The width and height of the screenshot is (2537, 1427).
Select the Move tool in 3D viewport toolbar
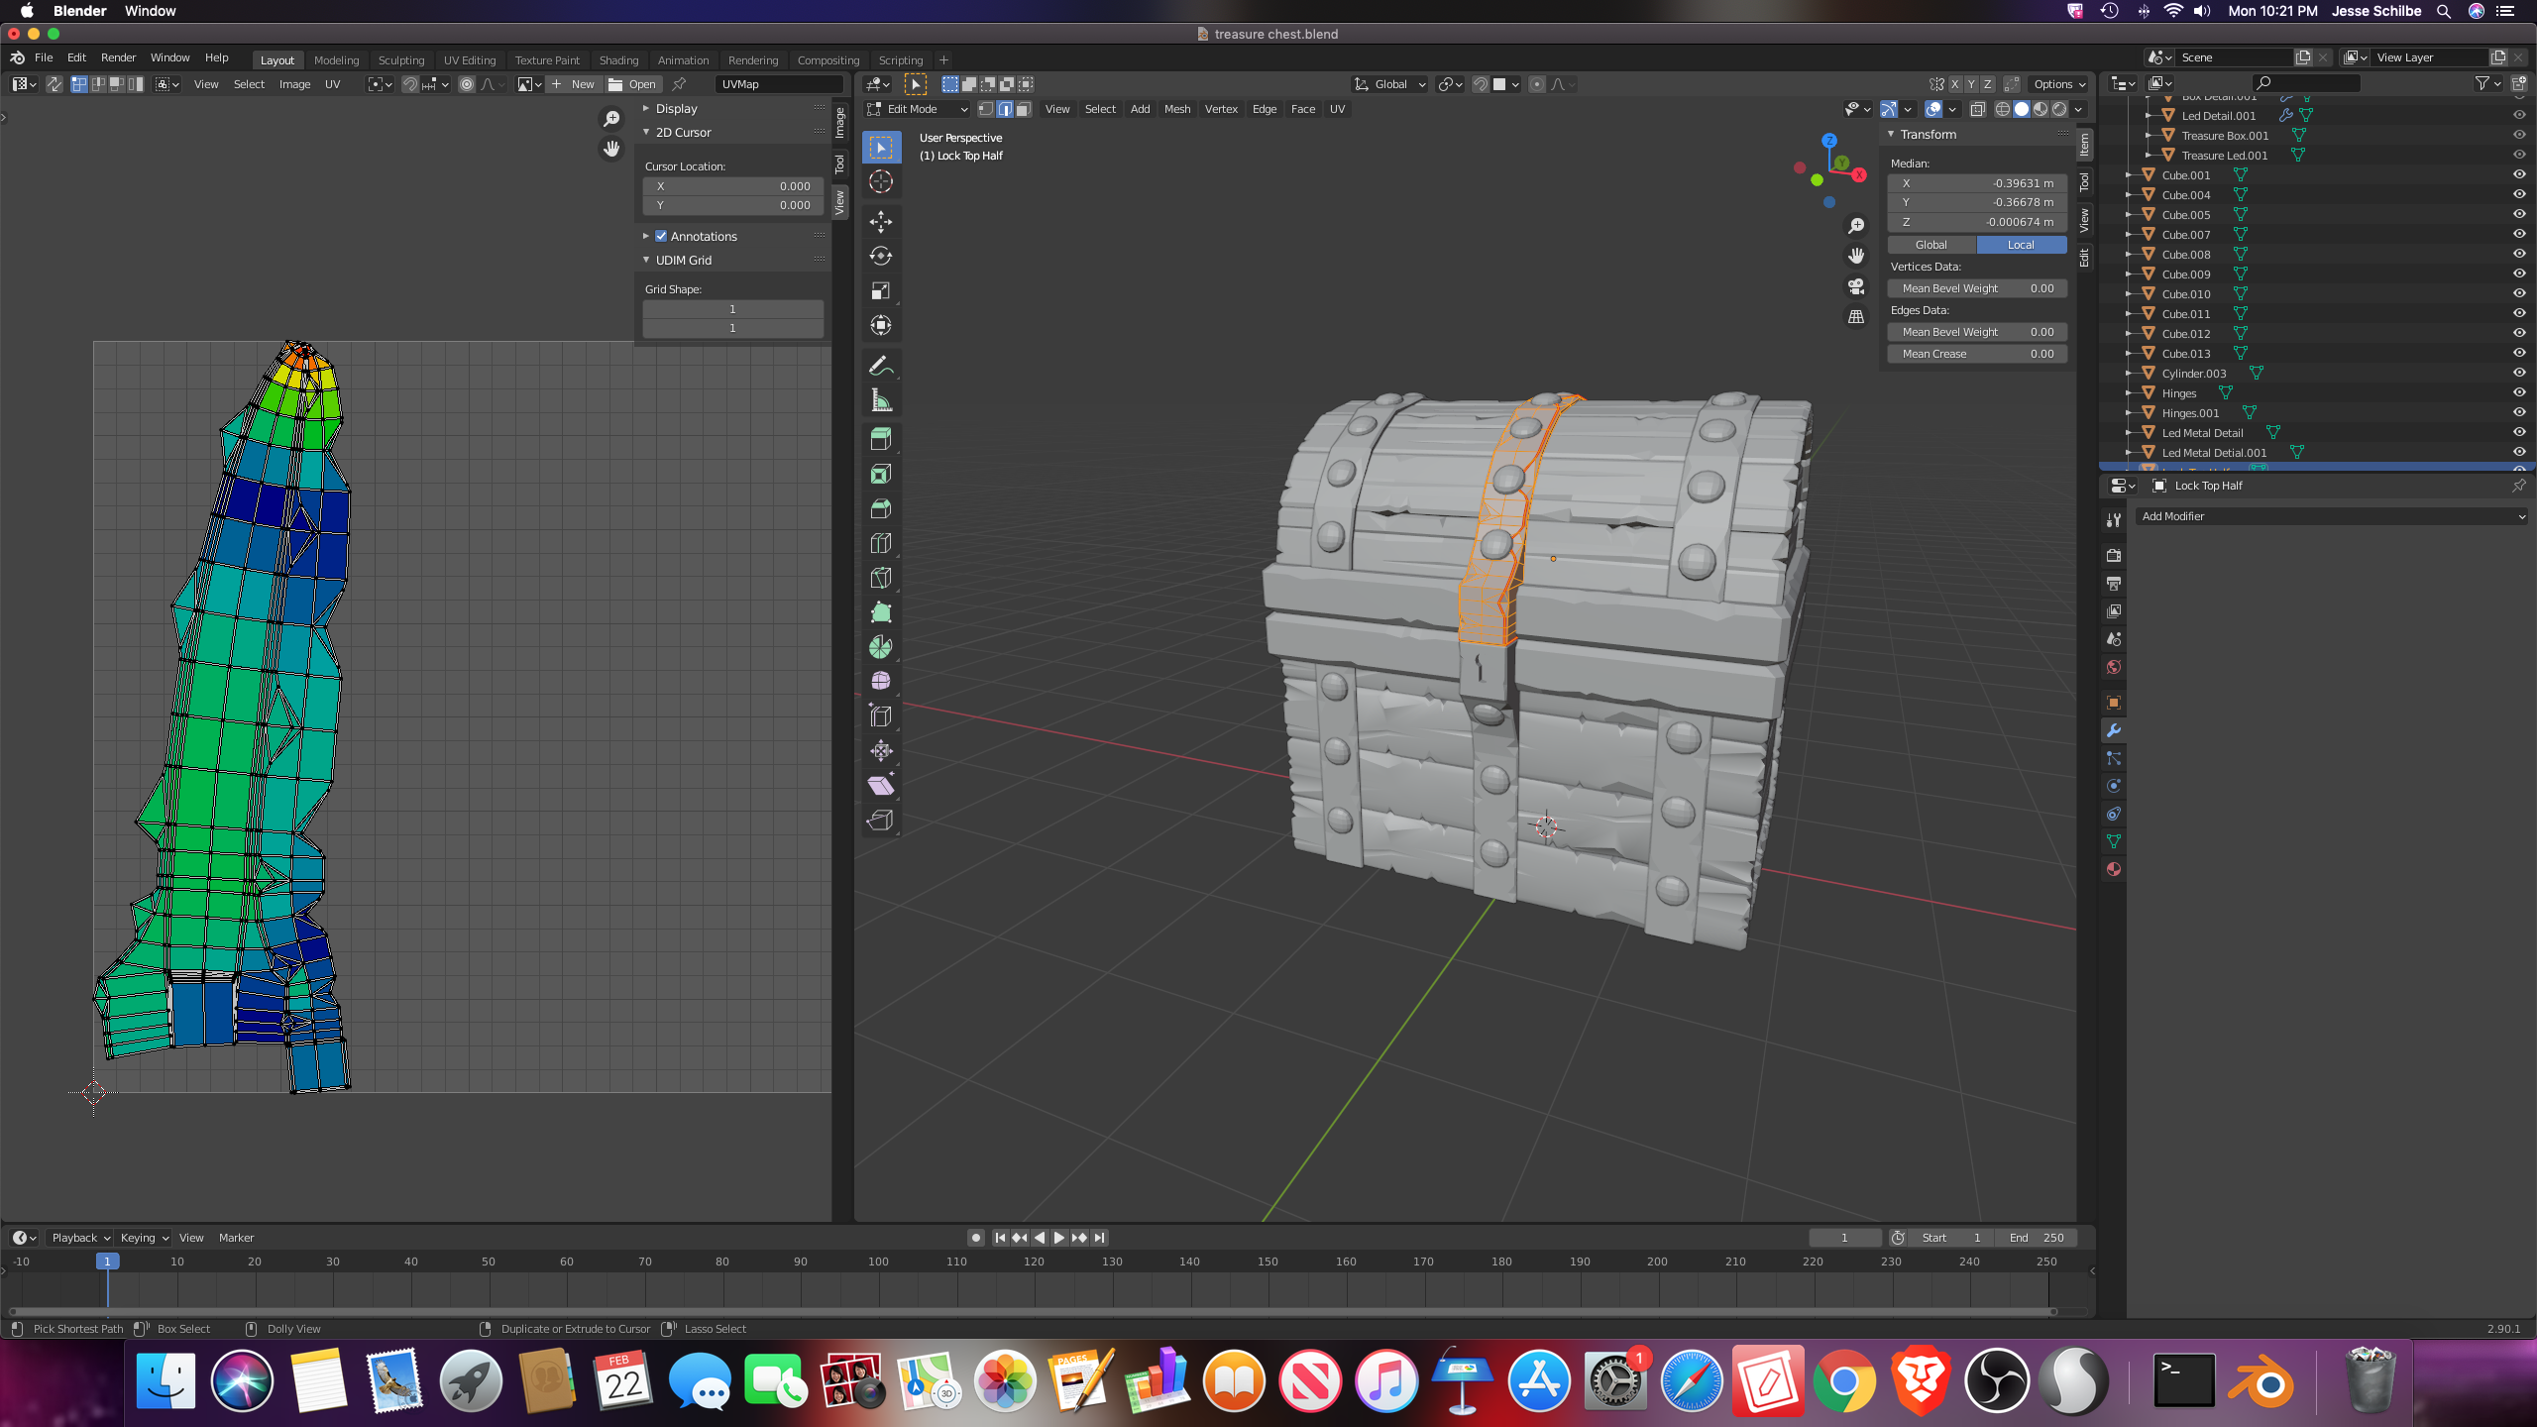click(880, 221)
